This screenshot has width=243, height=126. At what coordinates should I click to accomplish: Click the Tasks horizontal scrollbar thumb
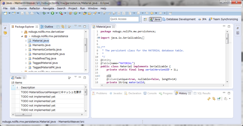pos(23,114)
